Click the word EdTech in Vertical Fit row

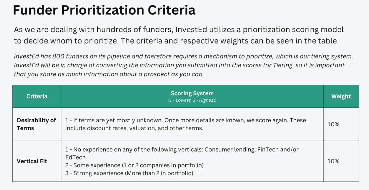75,157
